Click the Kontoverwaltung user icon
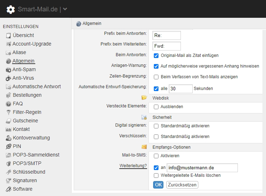 point(8,138)
